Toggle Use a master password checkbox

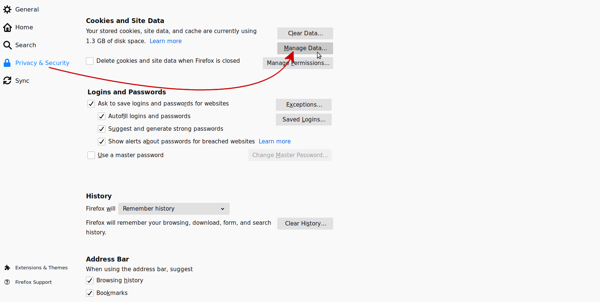pyautogui.click(x=91, y=155)
